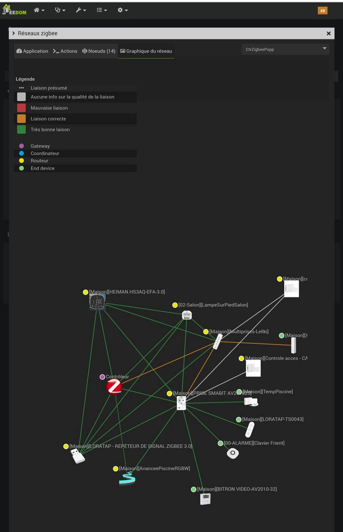Click the LORATAP répéteur USB dongle node

coord(77,456)
